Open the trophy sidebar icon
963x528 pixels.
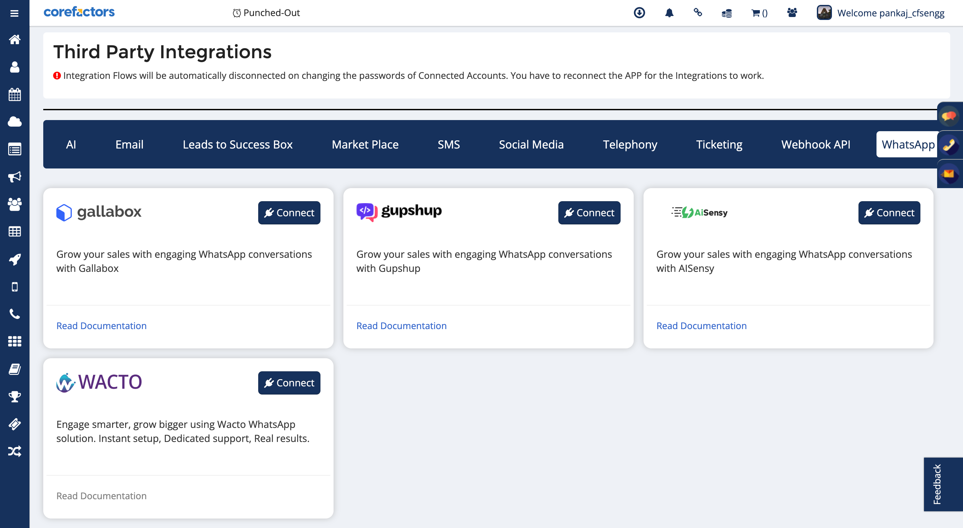pyautogui.click(x=14, y=396)
